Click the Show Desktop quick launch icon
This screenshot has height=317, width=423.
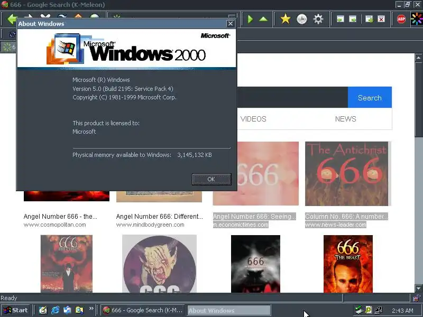pos(43,310)
